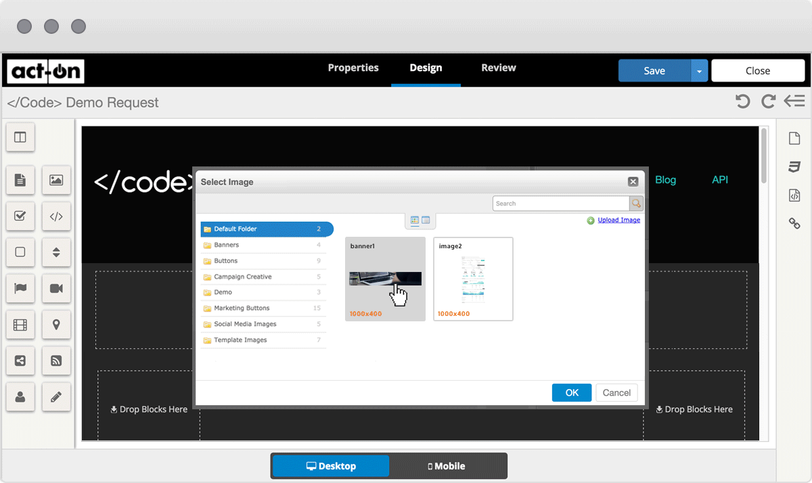Switch to the Review tab

[499, 68]
